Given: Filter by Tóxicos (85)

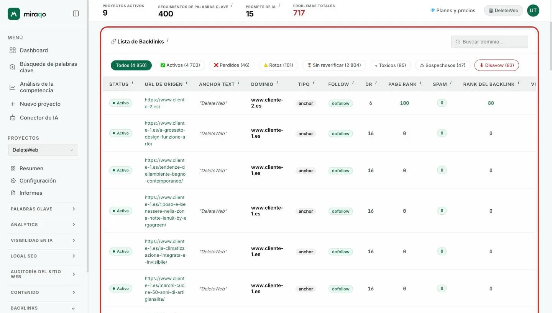Looking at the screenshot, I should click(x=390, y=65).
